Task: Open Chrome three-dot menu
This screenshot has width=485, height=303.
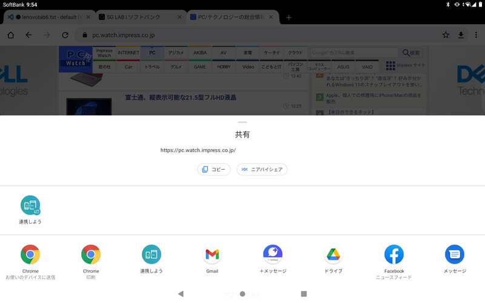Action: [476, 35]
